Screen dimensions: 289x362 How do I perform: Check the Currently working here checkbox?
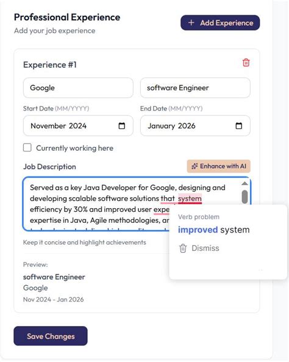coord(27,148)
